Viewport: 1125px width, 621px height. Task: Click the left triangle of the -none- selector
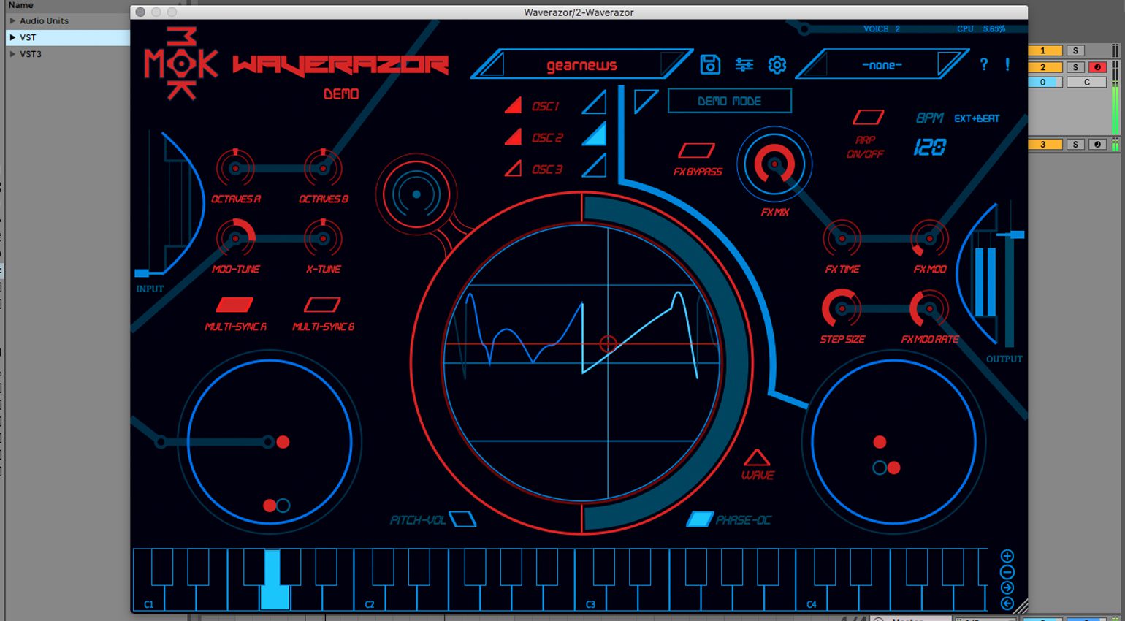pyautogui.click(x=817, y=65)
